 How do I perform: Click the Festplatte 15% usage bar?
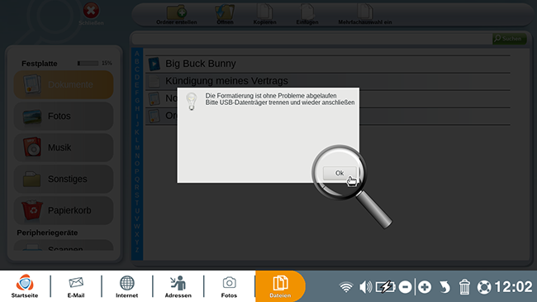click(x=88, y=63)
